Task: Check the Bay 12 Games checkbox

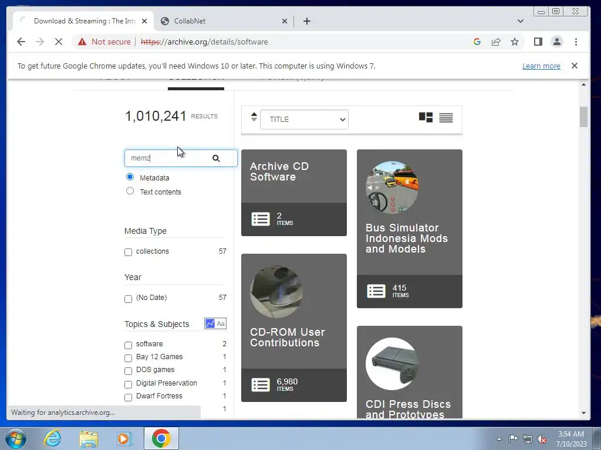Action: 129,358
